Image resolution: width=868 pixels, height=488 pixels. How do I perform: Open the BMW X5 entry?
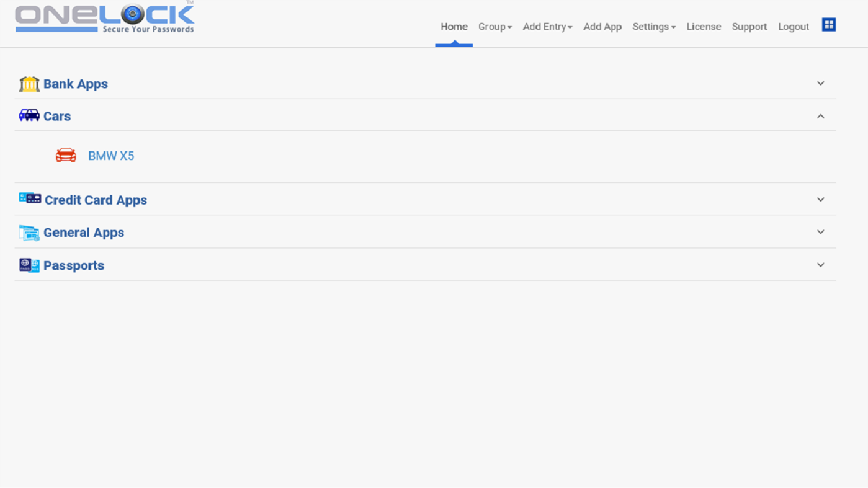(x=111, y=155)
